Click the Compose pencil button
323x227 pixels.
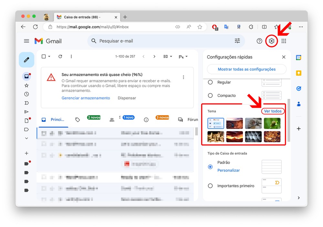(x=26, y=60)
